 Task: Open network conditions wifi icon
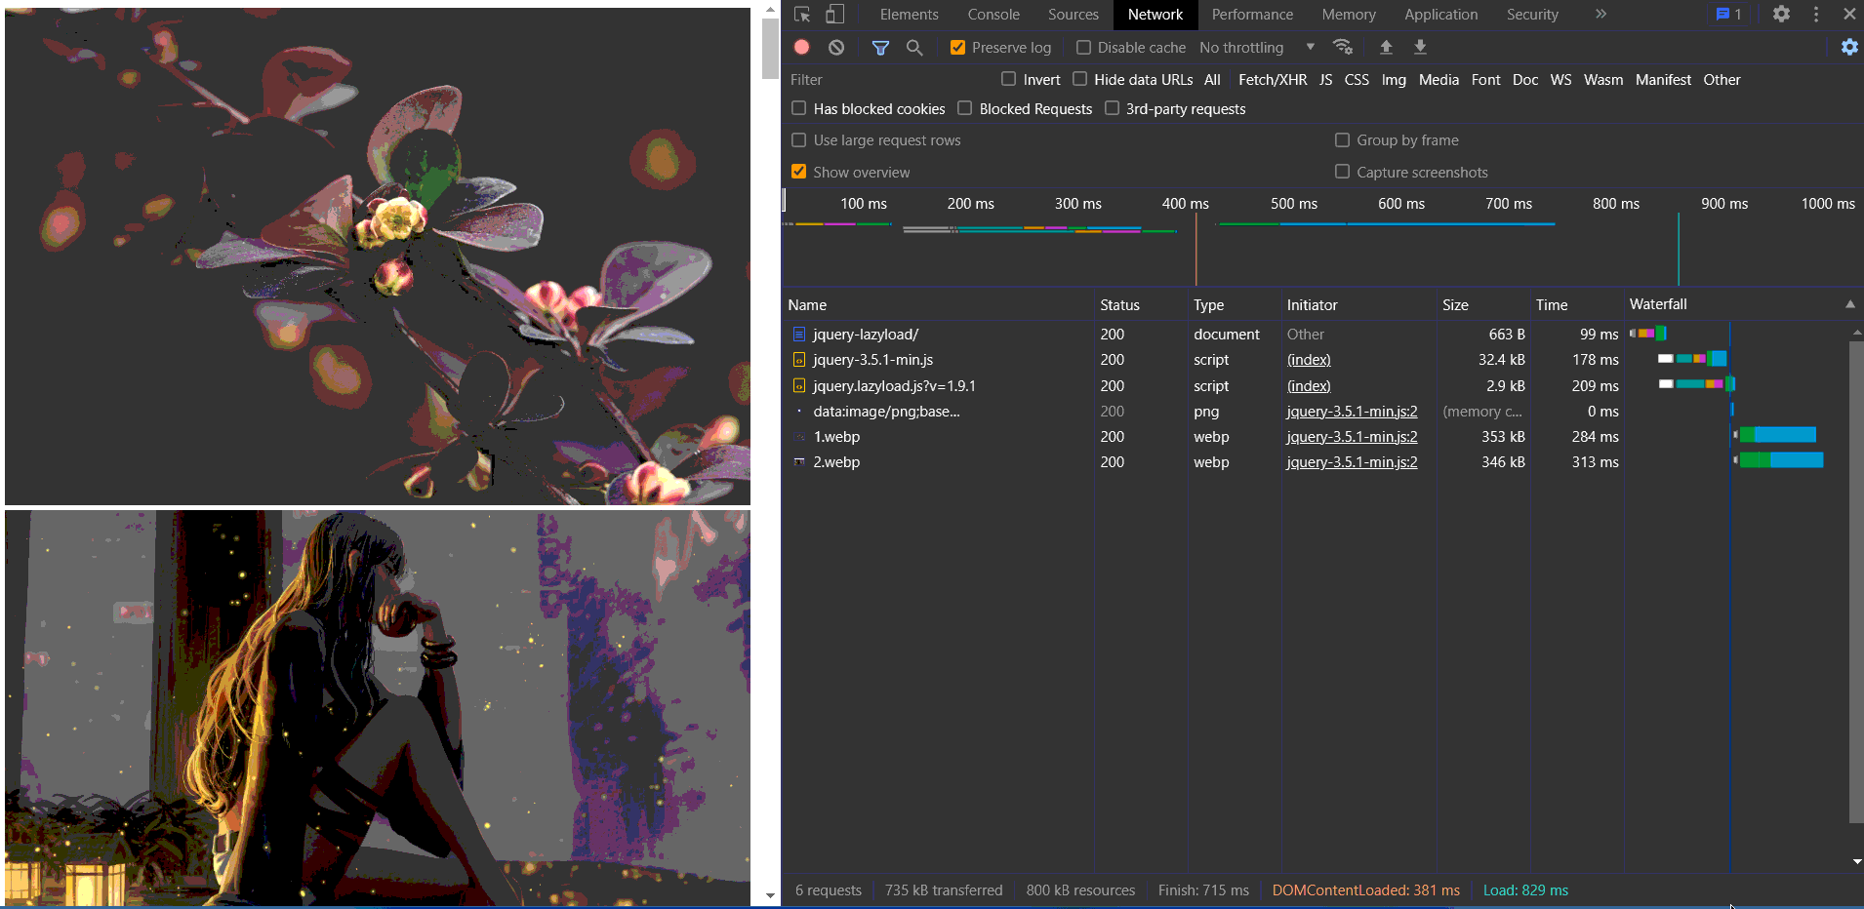1343,47
